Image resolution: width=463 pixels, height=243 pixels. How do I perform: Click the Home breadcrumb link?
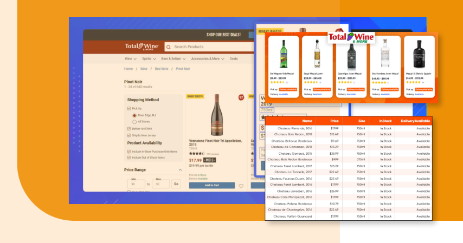click(128, 69)
